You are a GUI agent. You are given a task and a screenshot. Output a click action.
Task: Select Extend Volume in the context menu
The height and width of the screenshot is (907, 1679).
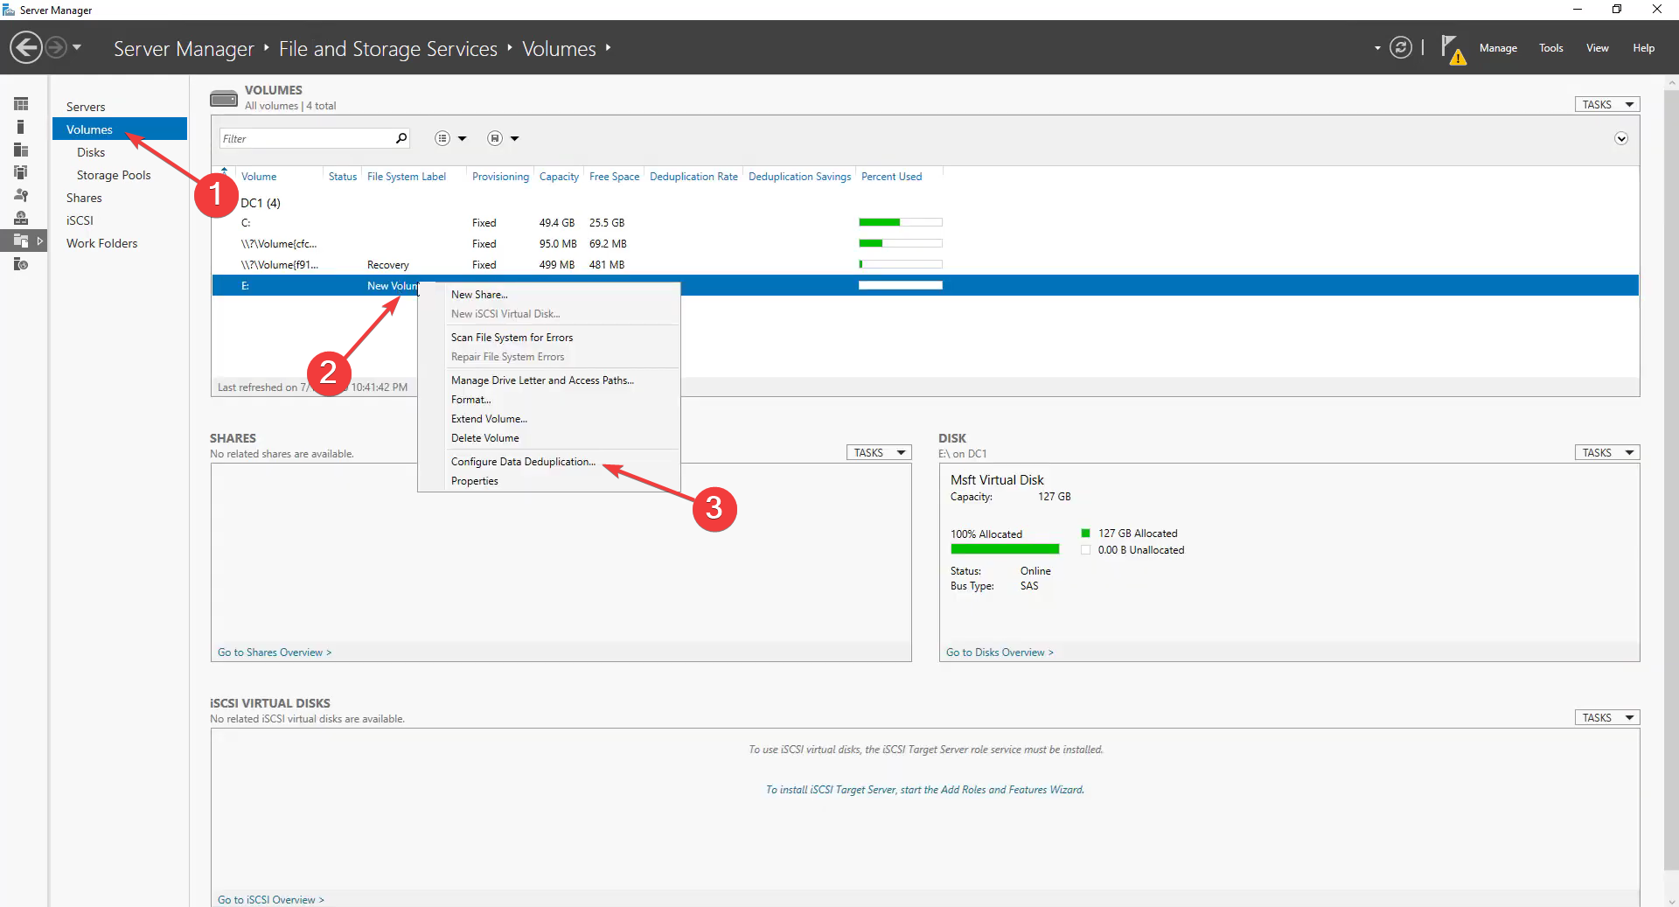489,419
